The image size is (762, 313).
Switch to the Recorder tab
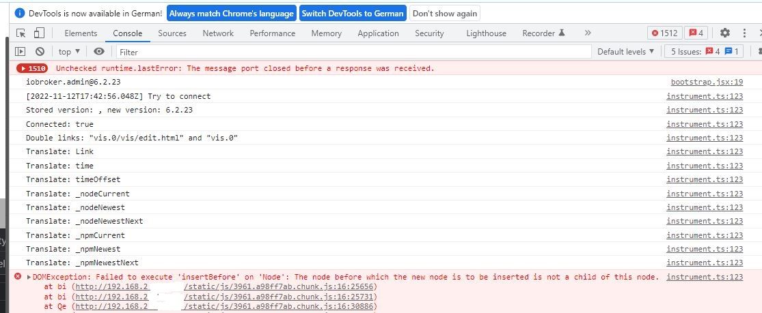(543, 33)
